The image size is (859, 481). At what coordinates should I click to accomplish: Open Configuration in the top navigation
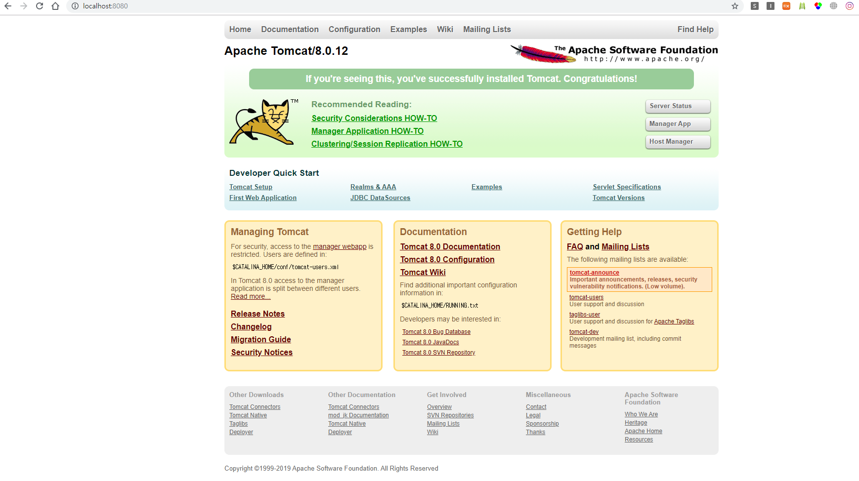coord(354,30)
